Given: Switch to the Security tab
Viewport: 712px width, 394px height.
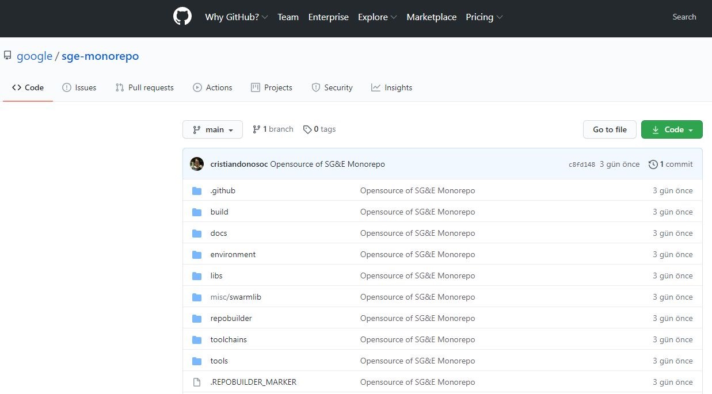Looking at the screenshot, I should [x=332, y=87].
